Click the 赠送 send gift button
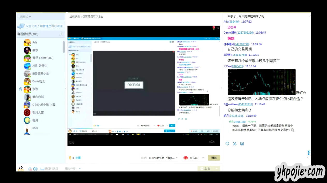The width and height of the screenshot is (327, 183). tap(214, 158)
